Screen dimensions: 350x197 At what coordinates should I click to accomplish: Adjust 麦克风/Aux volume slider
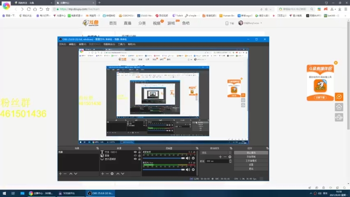(x=164, y=169)
